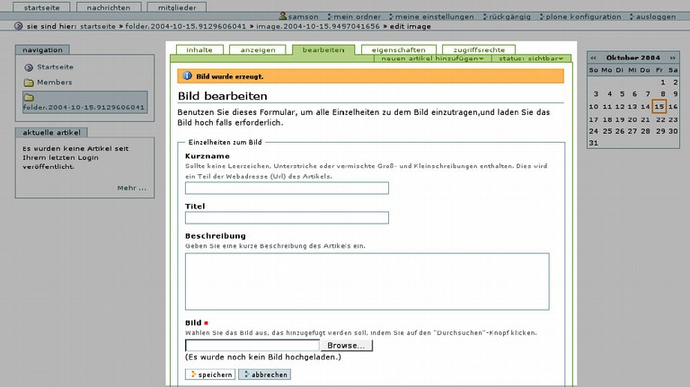Focus the Kurzname text field
Viewport: 690px width, 387px height.
coord(287,188)
